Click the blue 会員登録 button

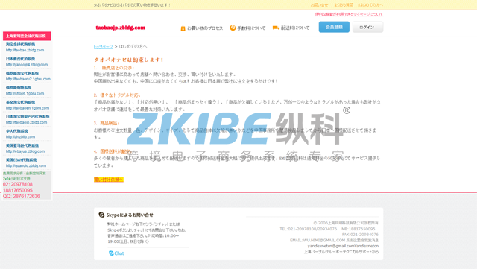pos(334,27)
